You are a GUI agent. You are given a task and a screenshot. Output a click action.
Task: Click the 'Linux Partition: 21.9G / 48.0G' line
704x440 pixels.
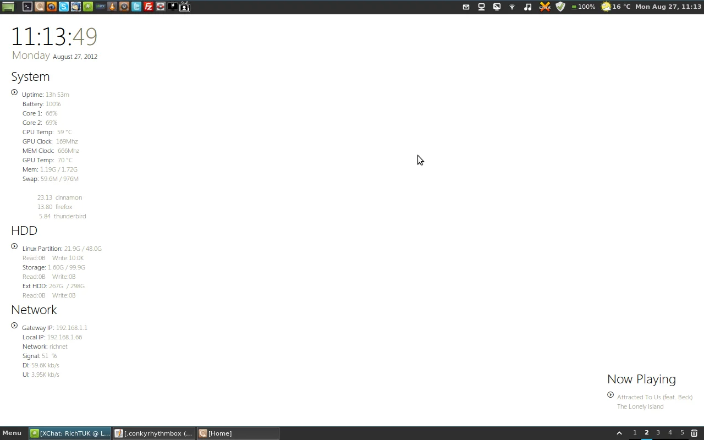point(62,249)
